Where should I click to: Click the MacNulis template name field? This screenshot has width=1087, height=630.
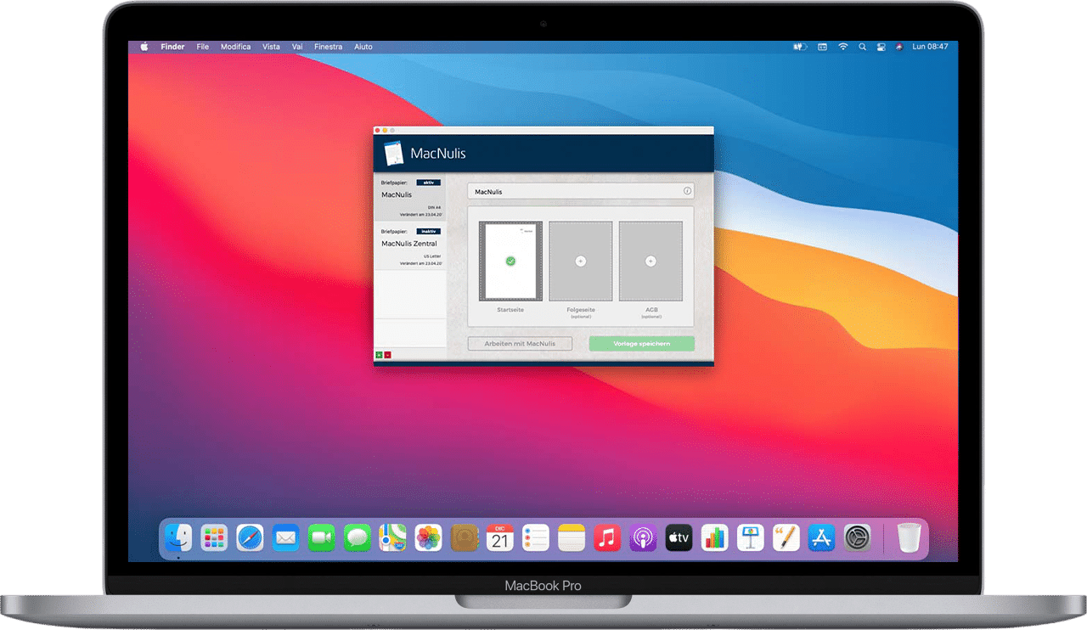[581, 192]
